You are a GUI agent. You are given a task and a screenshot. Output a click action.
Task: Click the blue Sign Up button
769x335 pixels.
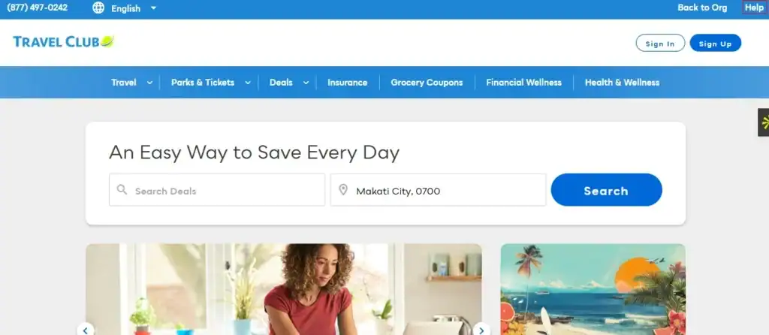(715, 43)
